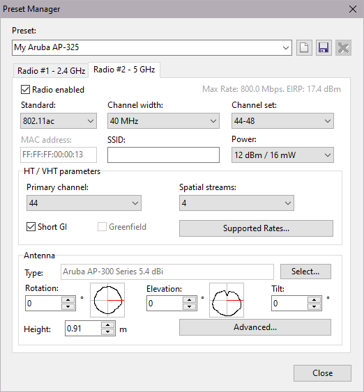This screenshot has height=392, width=364.
Task: Decrease antenna Height with down arrow
Action: [107, 331]
